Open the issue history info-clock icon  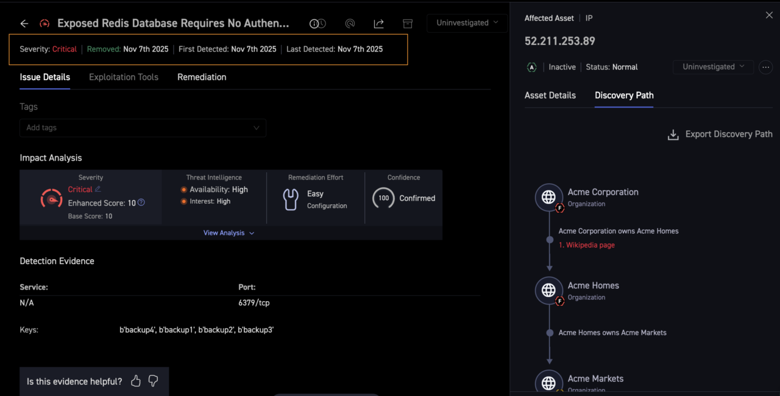pyautogui.click(x=317, y=24)
